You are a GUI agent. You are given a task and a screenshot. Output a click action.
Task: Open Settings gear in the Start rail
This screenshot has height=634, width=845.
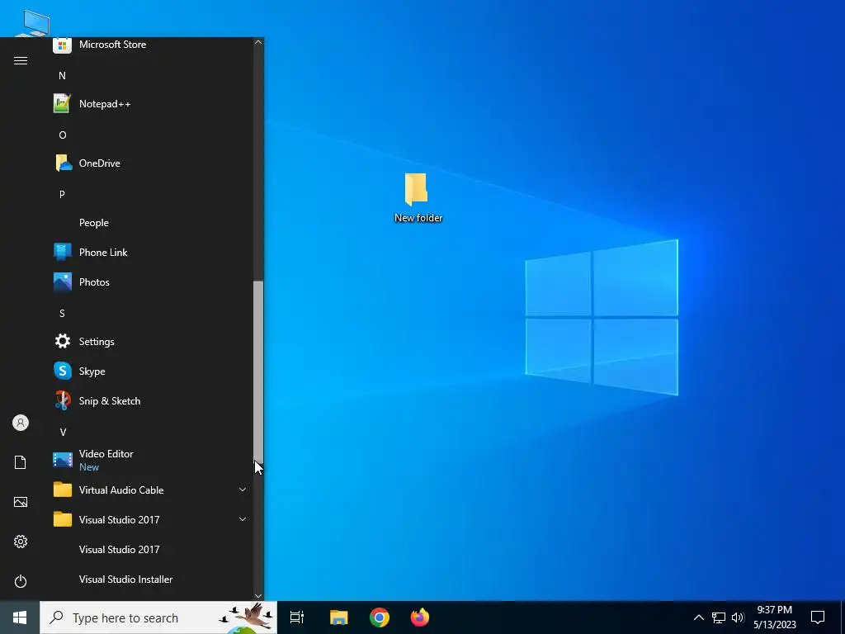(21, 542)
